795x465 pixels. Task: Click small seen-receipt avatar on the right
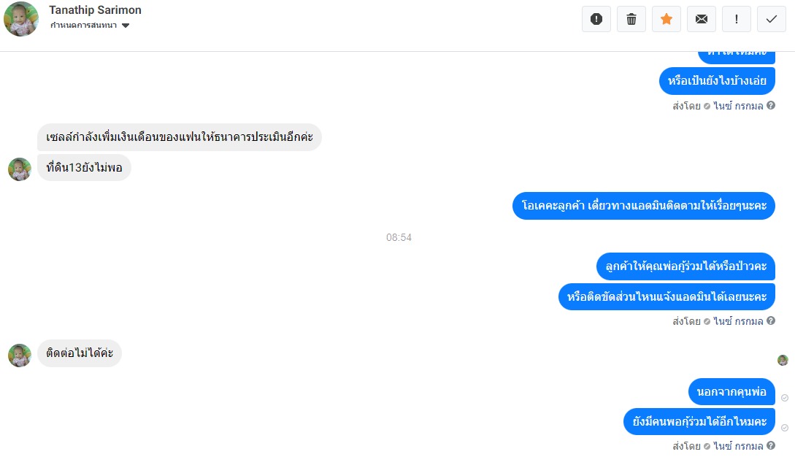coord(783,360)
